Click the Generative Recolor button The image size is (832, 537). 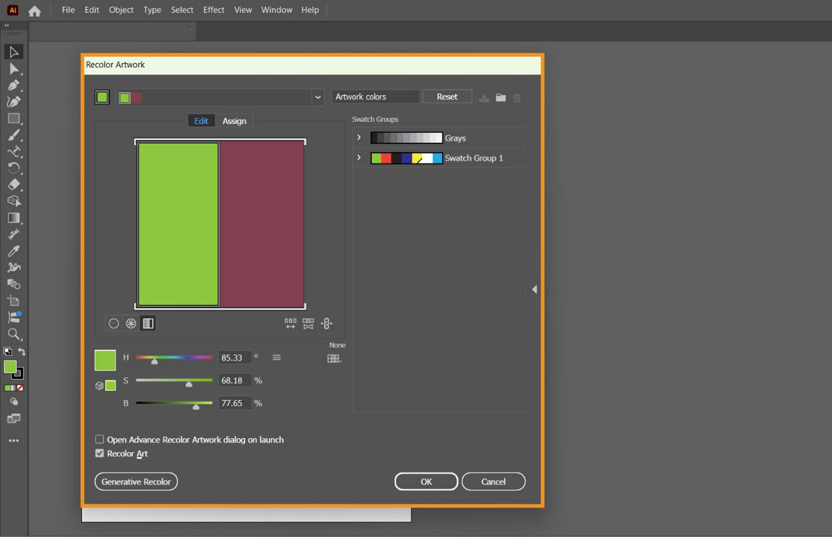(x=136, y=481)
